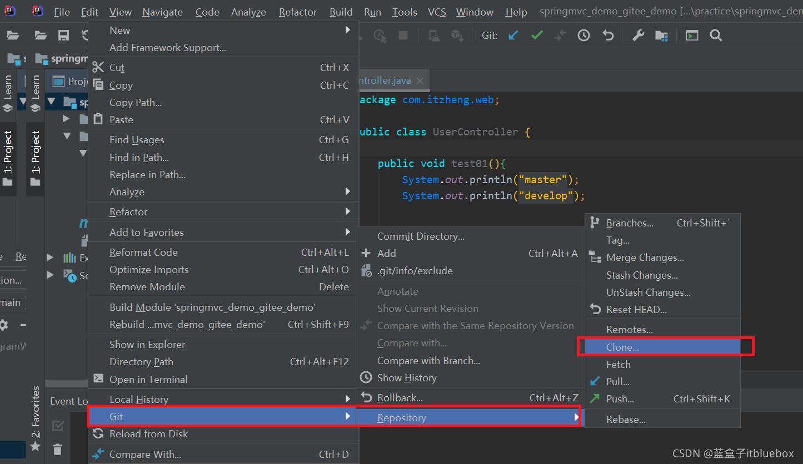The height and width of the screenshot is (464, 803).
Task: Click the Git Rollback undo arrow toolbar icon
Action: tap(608, 36)
